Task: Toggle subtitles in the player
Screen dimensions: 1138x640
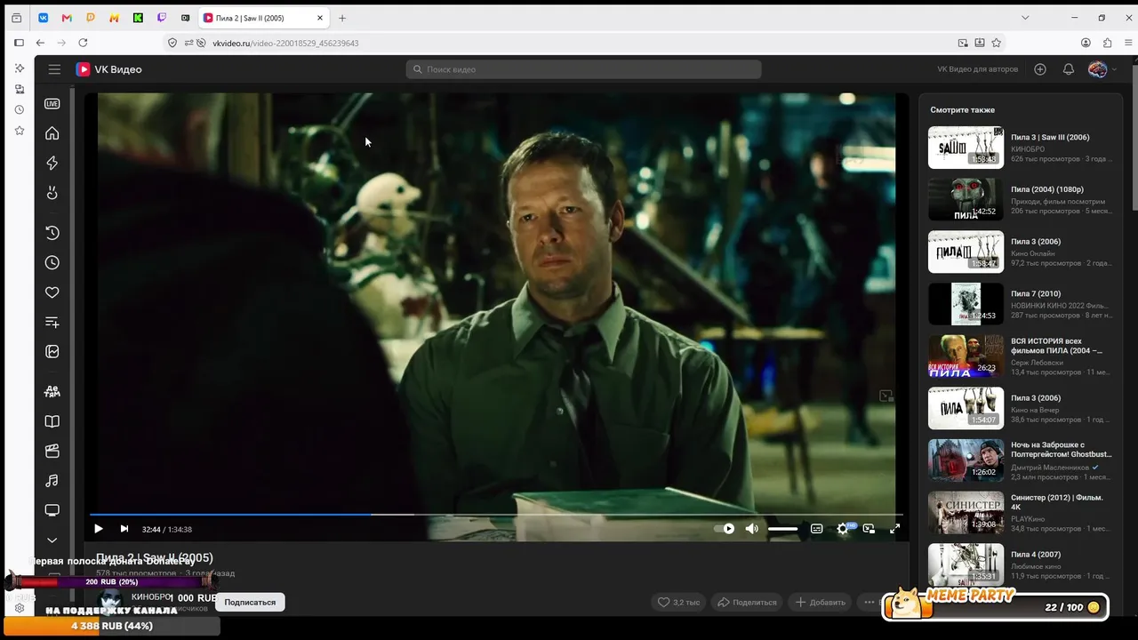Action: (x=816, y=529)
